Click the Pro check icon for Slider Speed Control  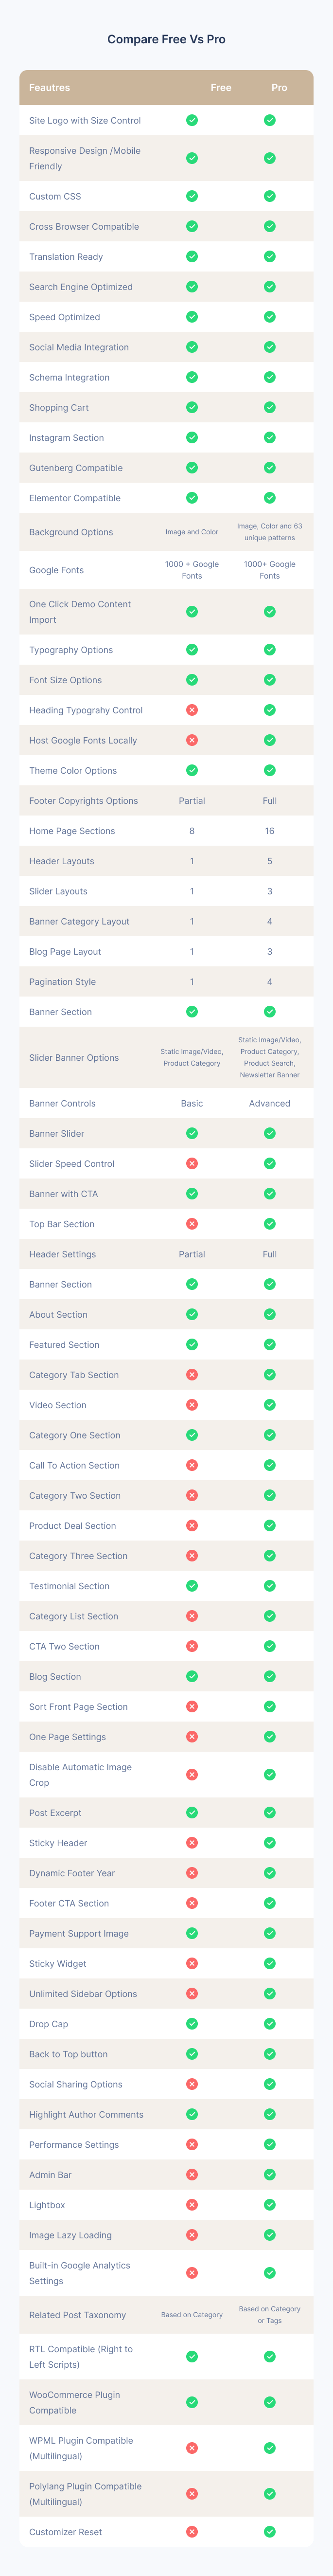(x=270, y=1163)
